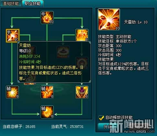Click the 一键升级 button
This screenshot has width=157, height=136.
click(139, 127)
